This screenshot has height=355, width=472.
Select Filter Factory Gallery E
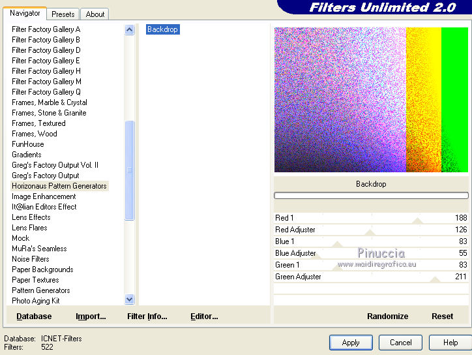(46, 61)
